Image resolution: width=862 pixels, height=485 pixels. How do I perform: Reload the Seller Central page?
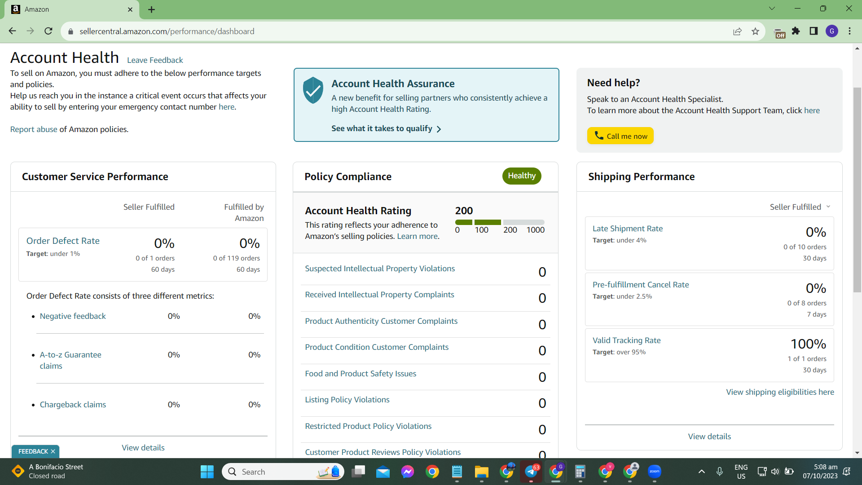[x=48, y=31]
